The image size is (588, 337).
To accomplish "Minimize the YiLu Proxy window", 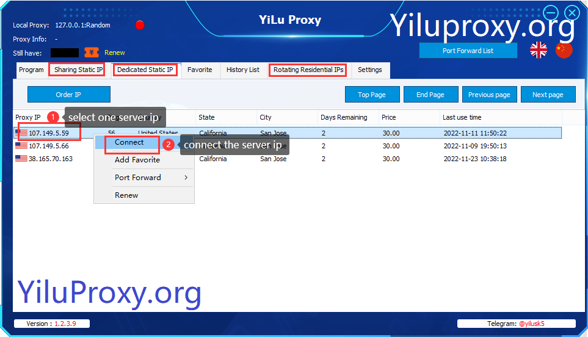I will tap(551, 13).
